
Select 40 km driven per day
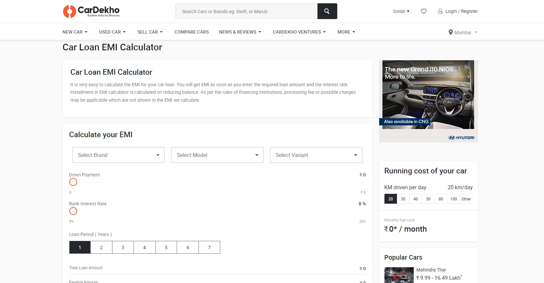coord(416,199)
